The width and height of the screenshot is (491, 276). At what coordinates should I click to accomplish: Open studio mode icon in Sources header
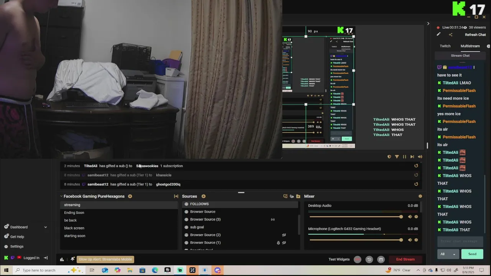coord(285,196)
